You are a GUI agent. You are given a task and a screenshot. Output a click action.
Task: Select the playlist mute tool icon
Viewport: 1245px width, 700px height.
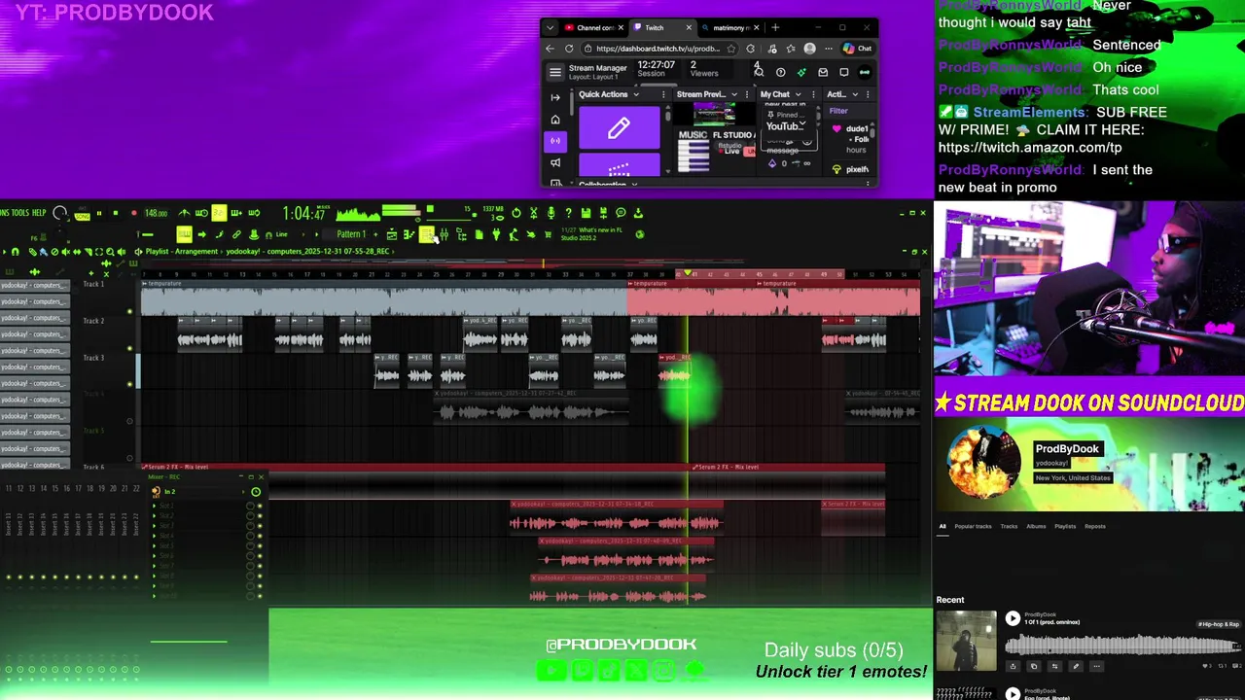pyautogui.click(x=65, y=252)
